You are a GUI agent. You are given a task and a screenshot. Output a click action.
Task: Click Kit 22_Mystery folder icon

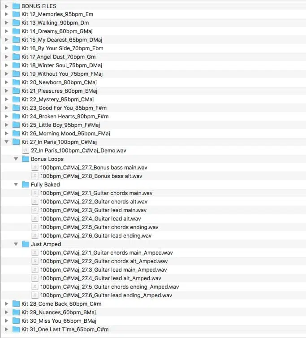[x=16, y=100]
